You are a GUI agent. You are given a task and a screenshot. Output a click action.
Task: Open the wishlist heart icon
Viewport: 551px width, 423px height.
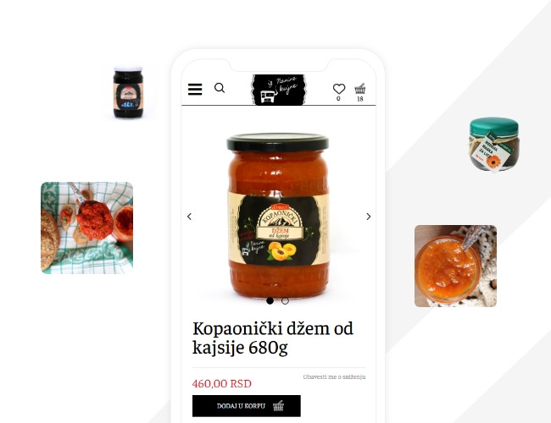pos(339,89)
